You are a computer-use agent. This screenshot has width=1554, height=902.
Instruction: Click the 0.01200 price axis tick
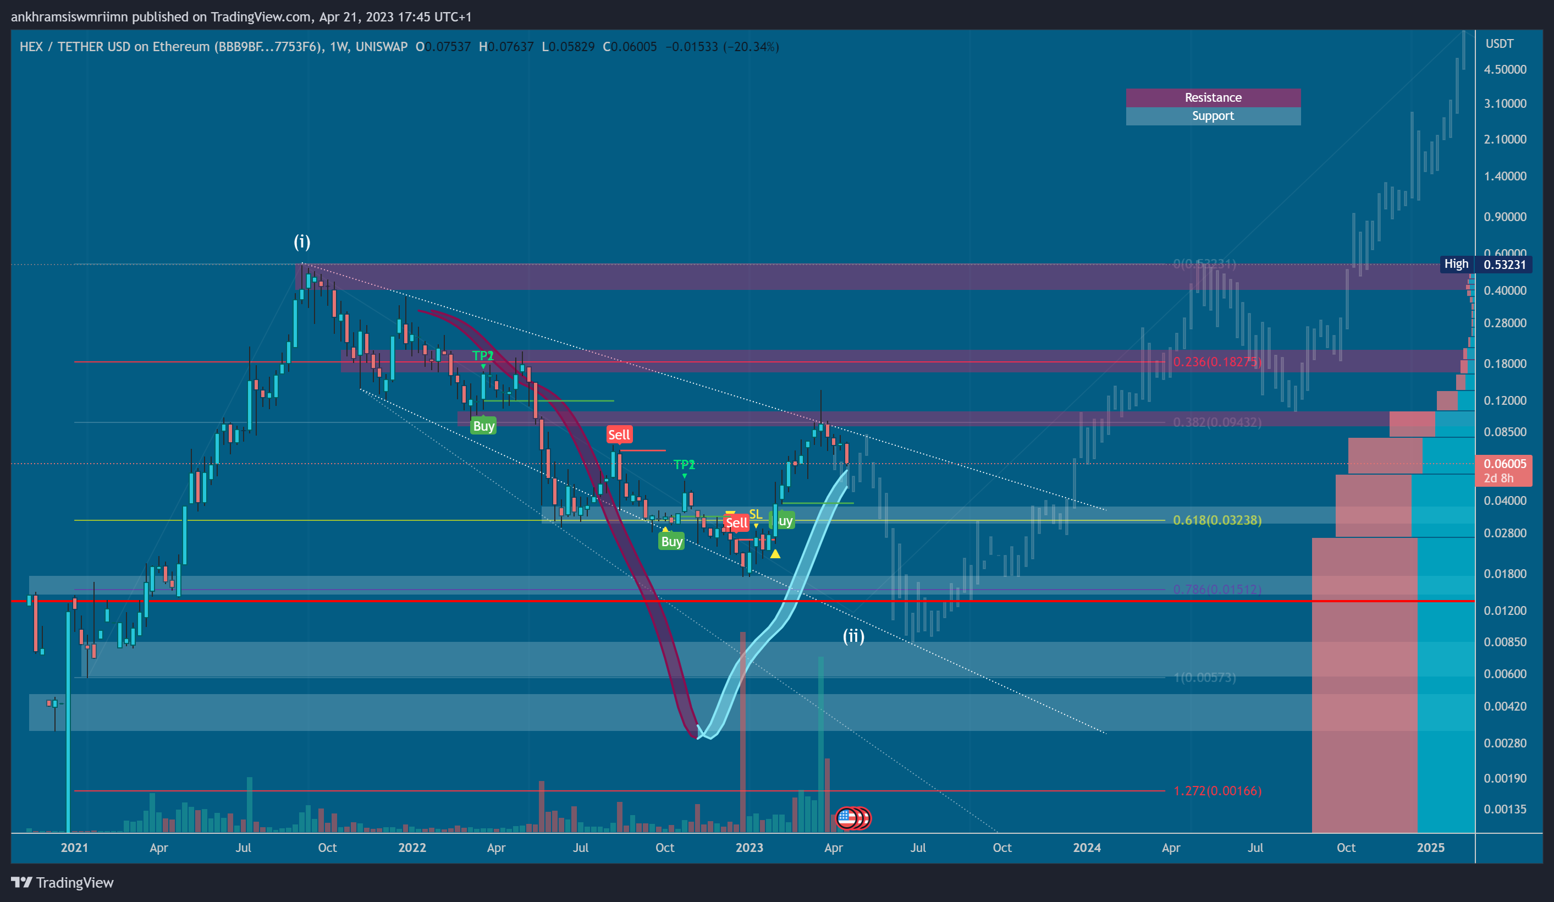(x=1505, y=610)
